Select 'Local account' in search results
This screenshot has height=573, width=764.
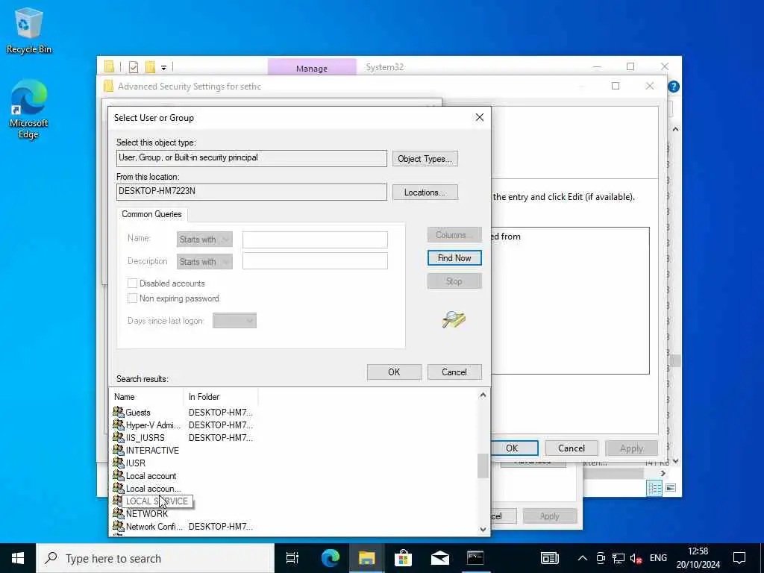pyautogui.click(x=151, y=475)
